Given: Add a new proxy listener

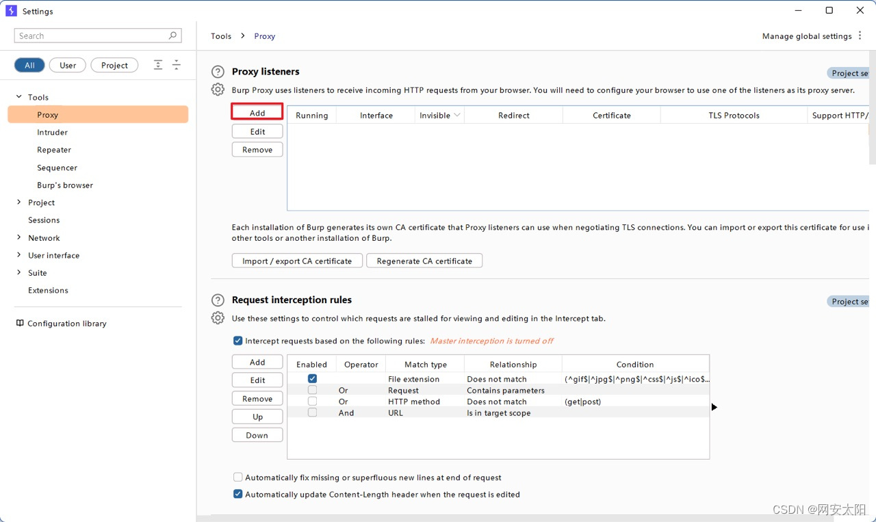Looking at the screenshot, I should click(257, 113).
